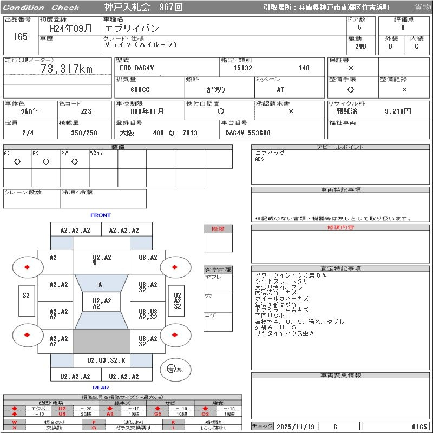Select the rear-left wheel diamond icon
This screenshot has height=433, width=433.
(26, 335)
